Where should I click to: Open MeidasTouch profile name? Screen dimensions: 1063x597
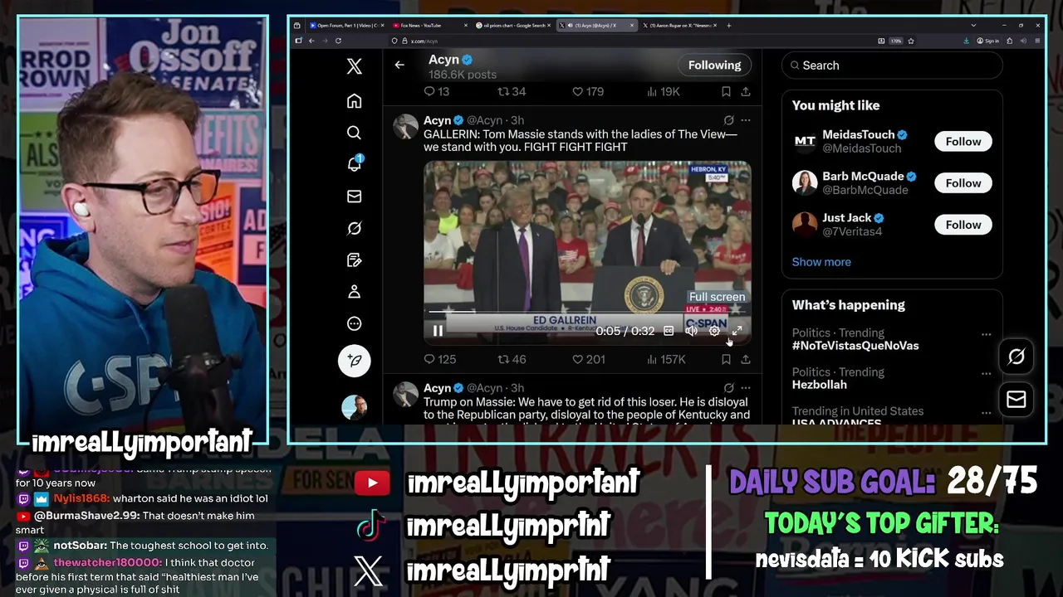click(x=859, y=134)
